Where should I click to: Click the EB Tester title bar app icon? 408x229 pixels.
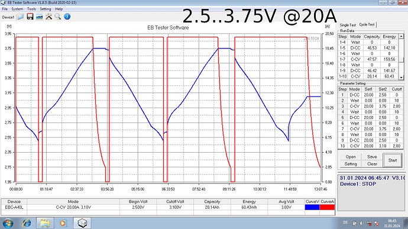[3, 2]
